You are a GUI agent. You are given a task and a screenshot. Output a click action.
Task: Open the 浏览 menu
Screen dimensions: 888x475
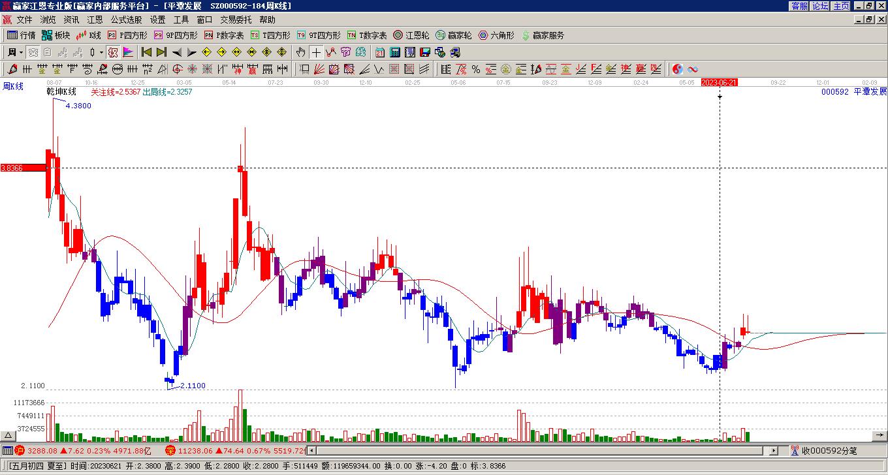point(48,20)
